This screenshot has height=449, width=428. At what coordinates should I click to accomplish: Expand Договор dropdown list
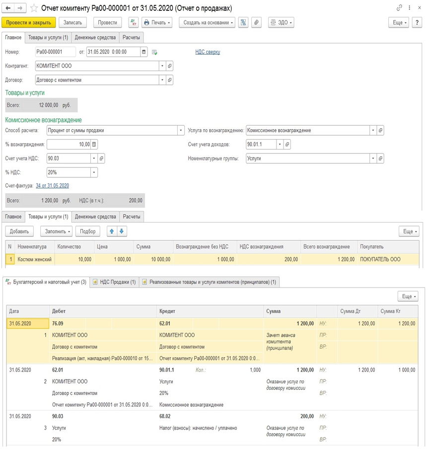point(162,80)
